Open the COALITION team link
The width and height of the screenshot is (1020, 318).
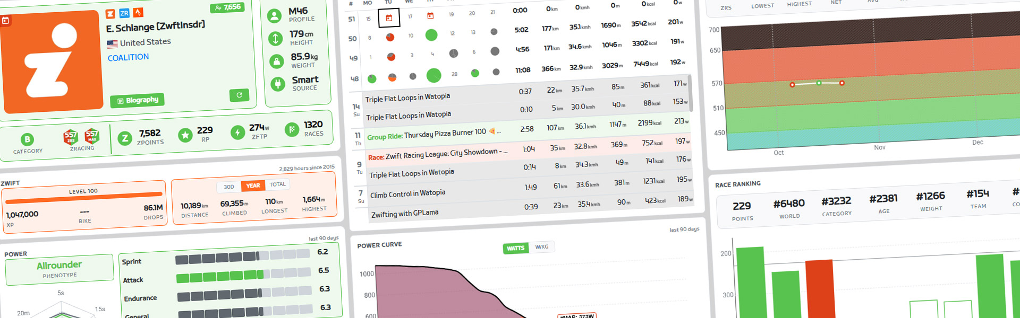point(128,57)
